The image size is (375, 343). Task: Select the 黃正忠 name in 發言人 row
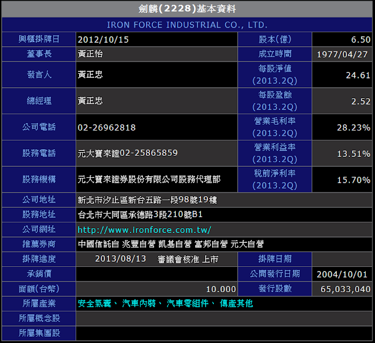click(x=90, y=75)
